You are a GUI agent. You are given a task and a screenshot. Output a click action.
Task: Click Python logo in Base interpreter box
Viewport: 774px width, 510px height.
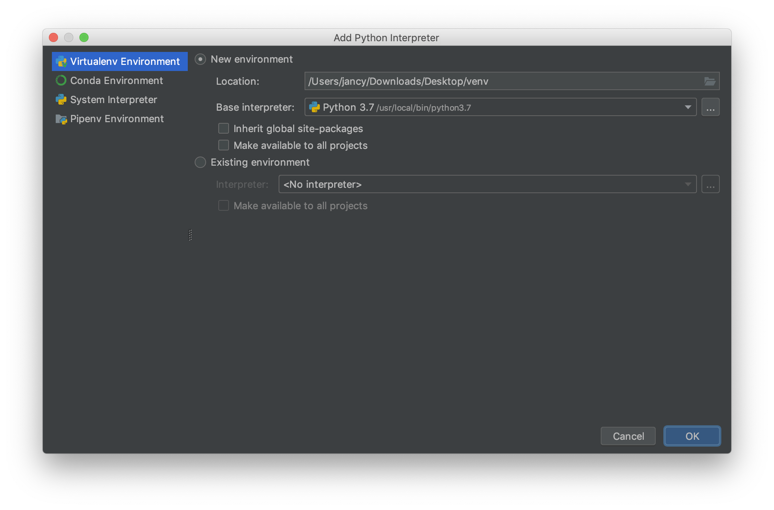pyautogui.click(x=314, y=107)
